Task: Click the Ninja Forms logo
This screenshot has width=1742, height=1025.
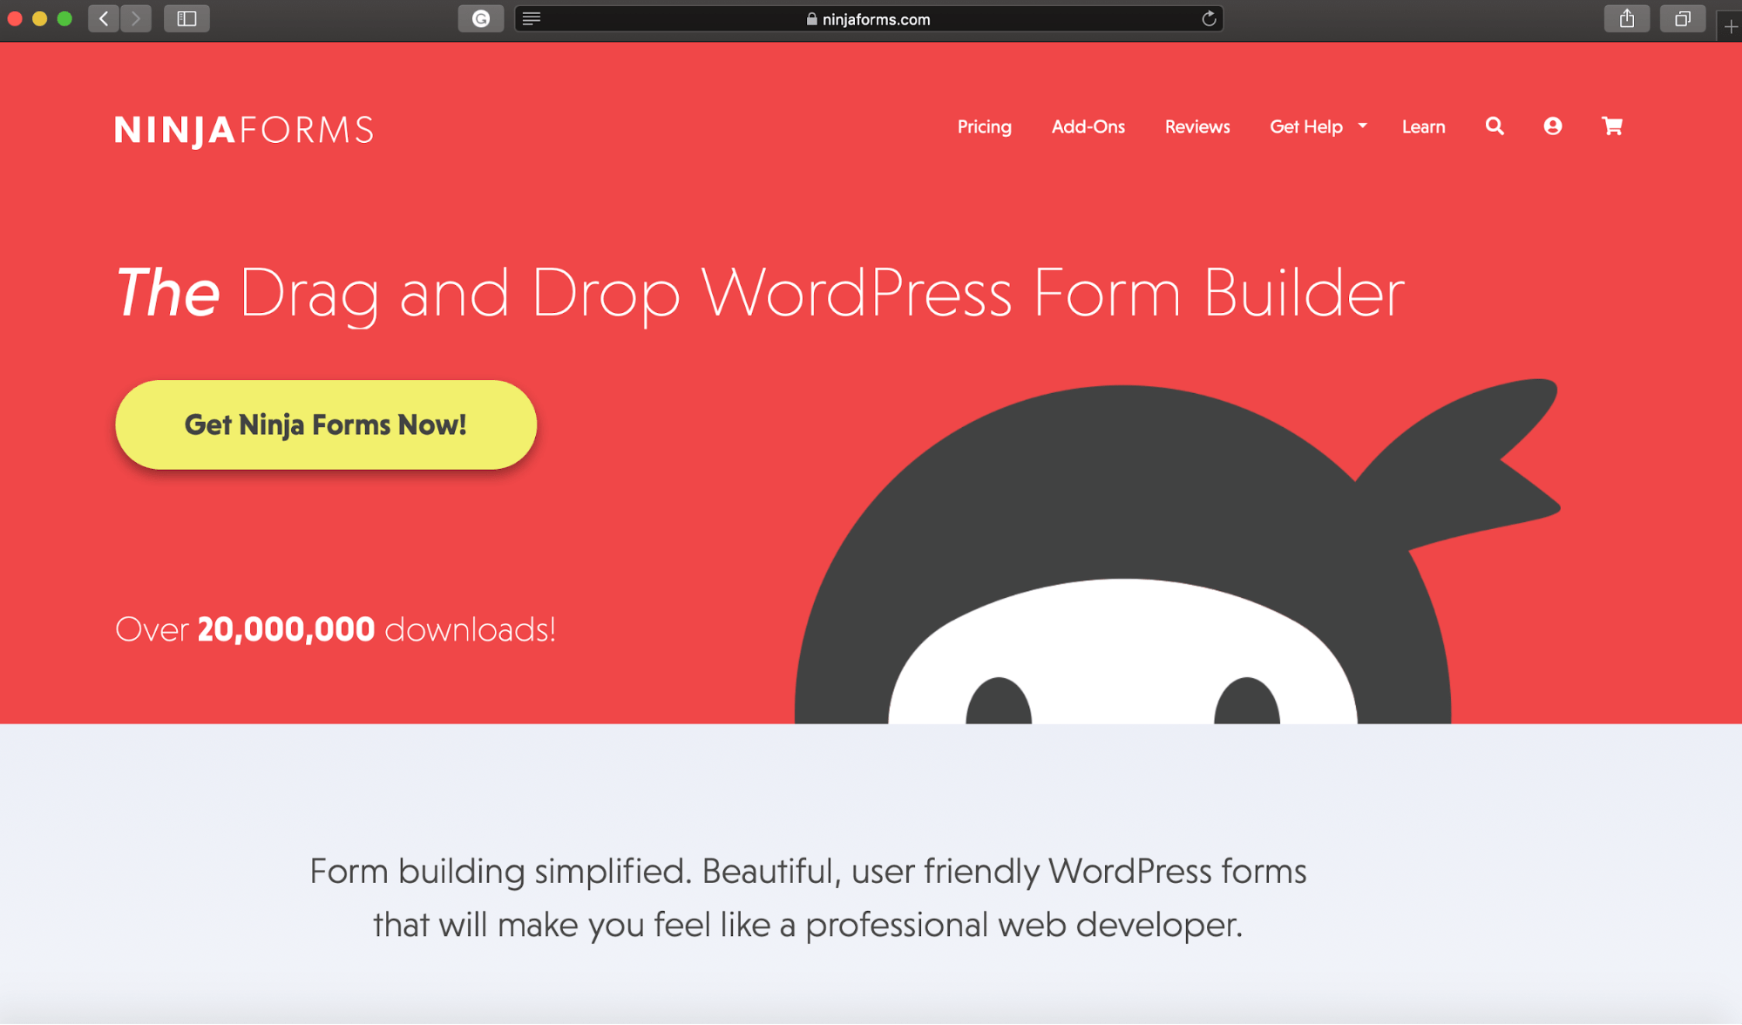Action: coord(244,130)
